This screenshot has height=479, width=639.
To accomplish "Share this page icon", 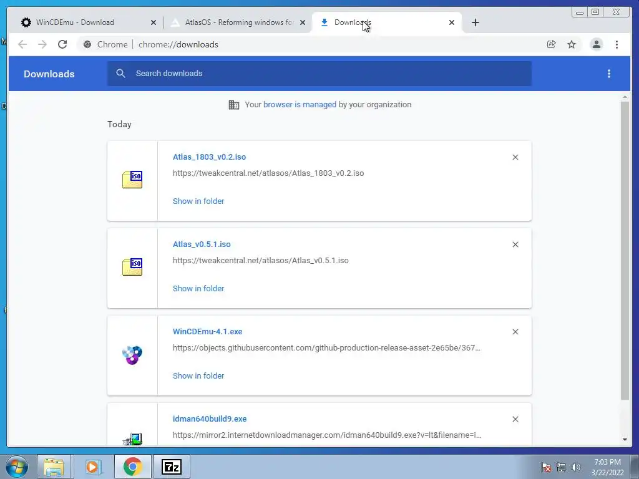I will [552, 44].
